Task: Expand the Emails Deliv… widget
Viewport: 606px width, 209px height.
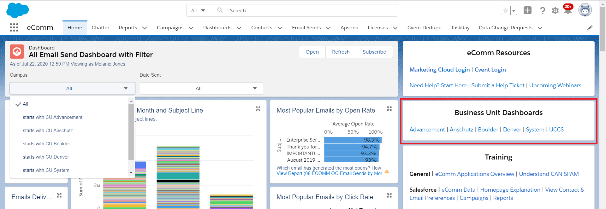Action: [x=59, y=195]
